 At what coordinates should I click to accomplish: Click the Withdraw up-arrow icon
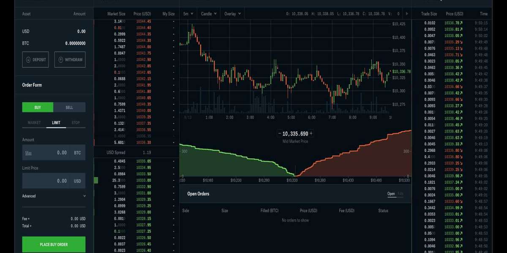pyautogui.click(x=61, y=60)
